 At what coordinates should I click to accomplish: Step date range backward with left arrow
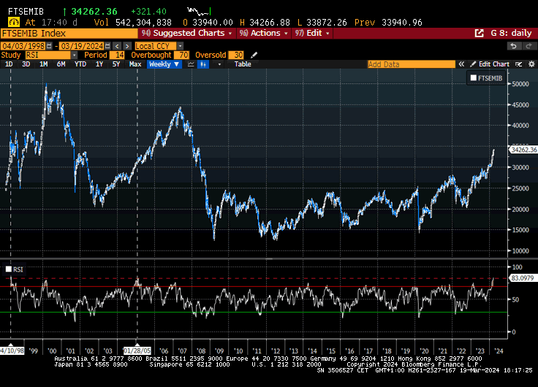(x=118, y=46)
